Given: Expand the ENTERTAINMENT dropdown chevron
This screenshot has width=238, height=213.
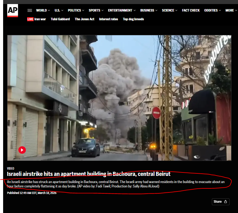Looking at the screenshot, I should (135, 11).
